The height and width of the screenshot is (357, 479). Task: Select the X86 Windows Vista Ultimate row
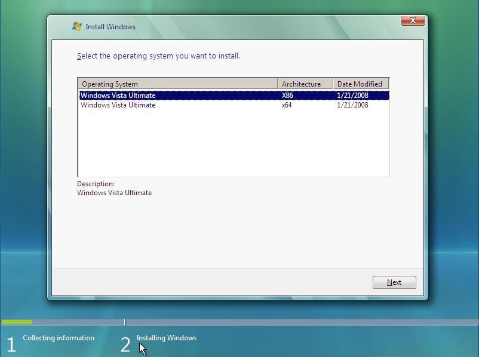[x=234, y=96]
